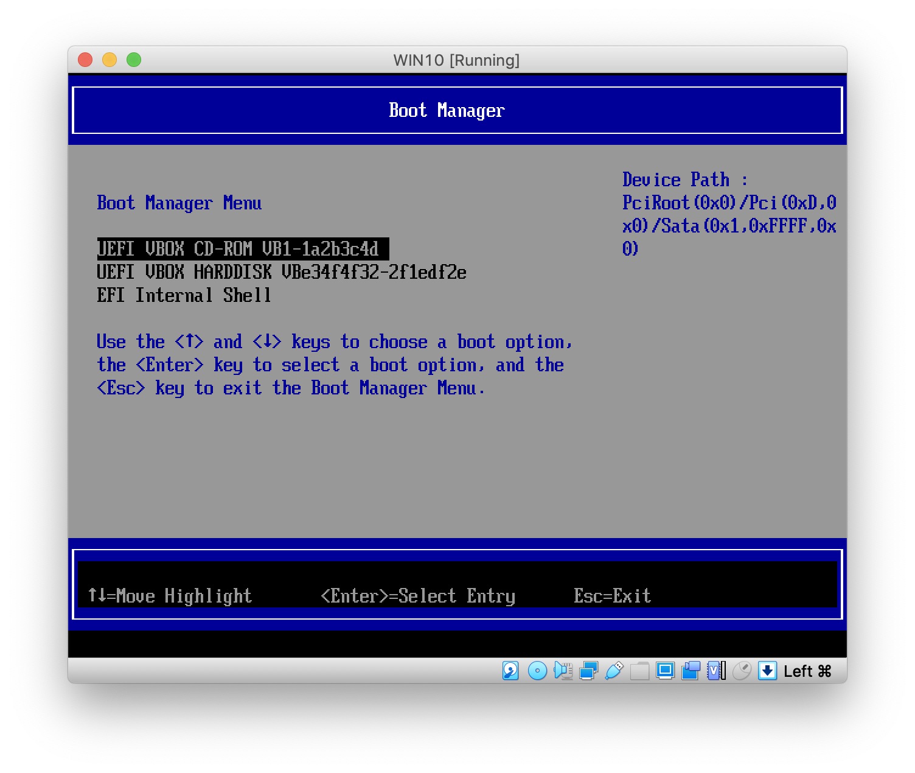Click the mouse integration status icon
The image size is (915, 773).
pyautogui.click(x=742, y=671)
